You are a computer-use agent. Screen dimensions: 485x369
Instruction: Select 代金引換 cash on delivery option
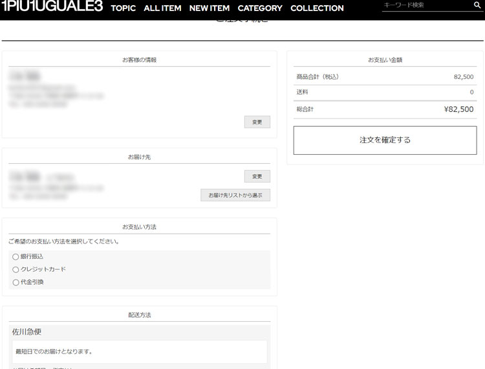(x=16, y=282)
